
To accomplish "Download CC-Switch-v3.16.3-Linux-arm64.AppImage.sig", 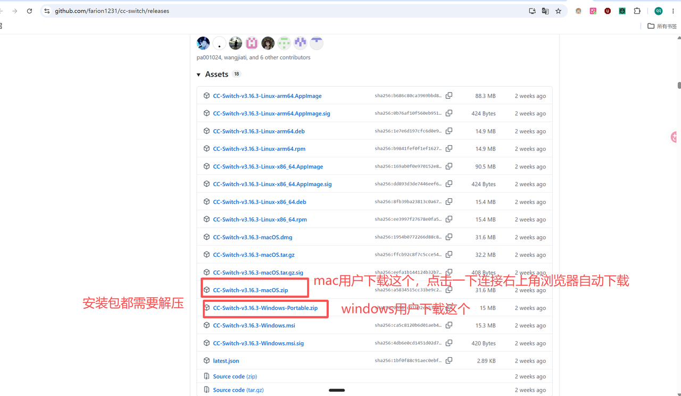I will [x=271, y=113].
